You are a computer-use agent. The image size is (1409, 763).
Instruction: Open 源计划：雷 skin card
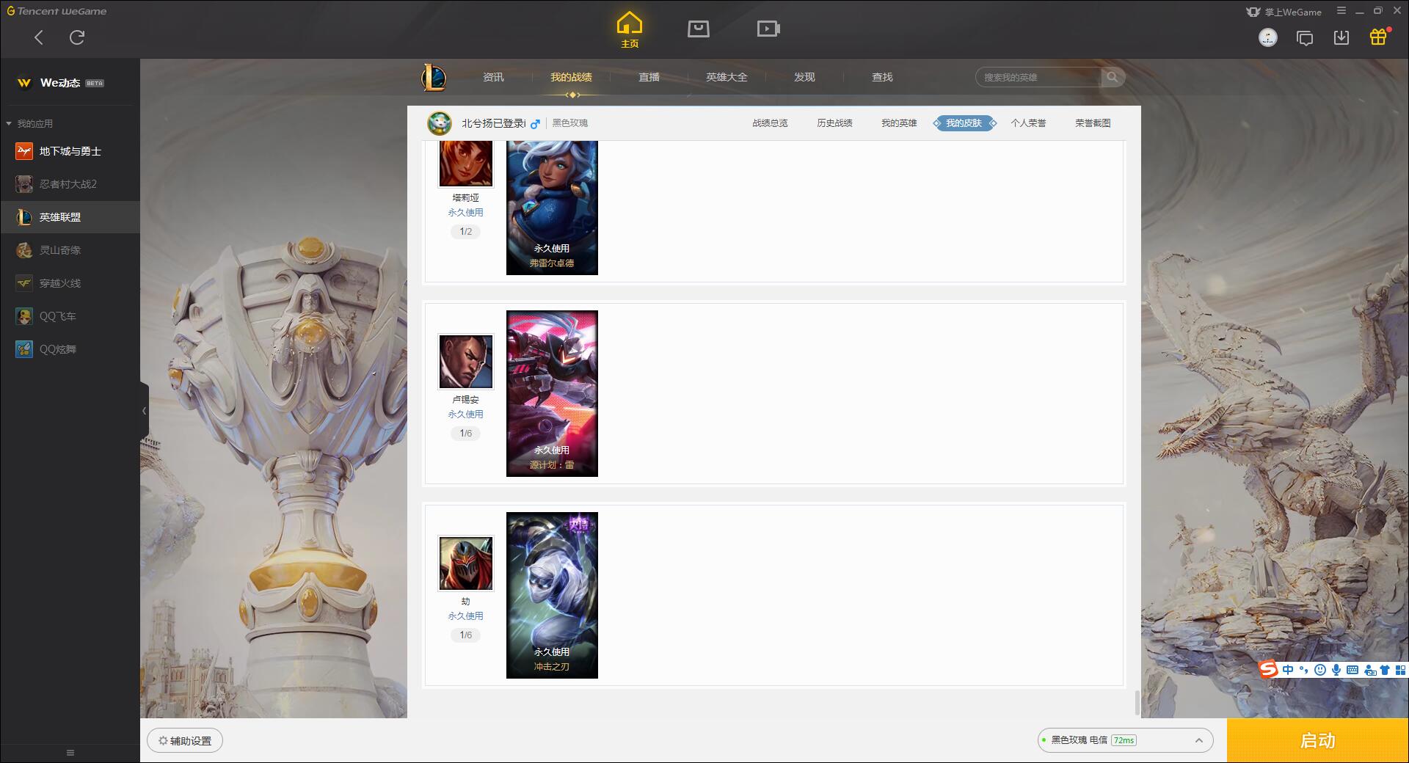pos(552,393)
